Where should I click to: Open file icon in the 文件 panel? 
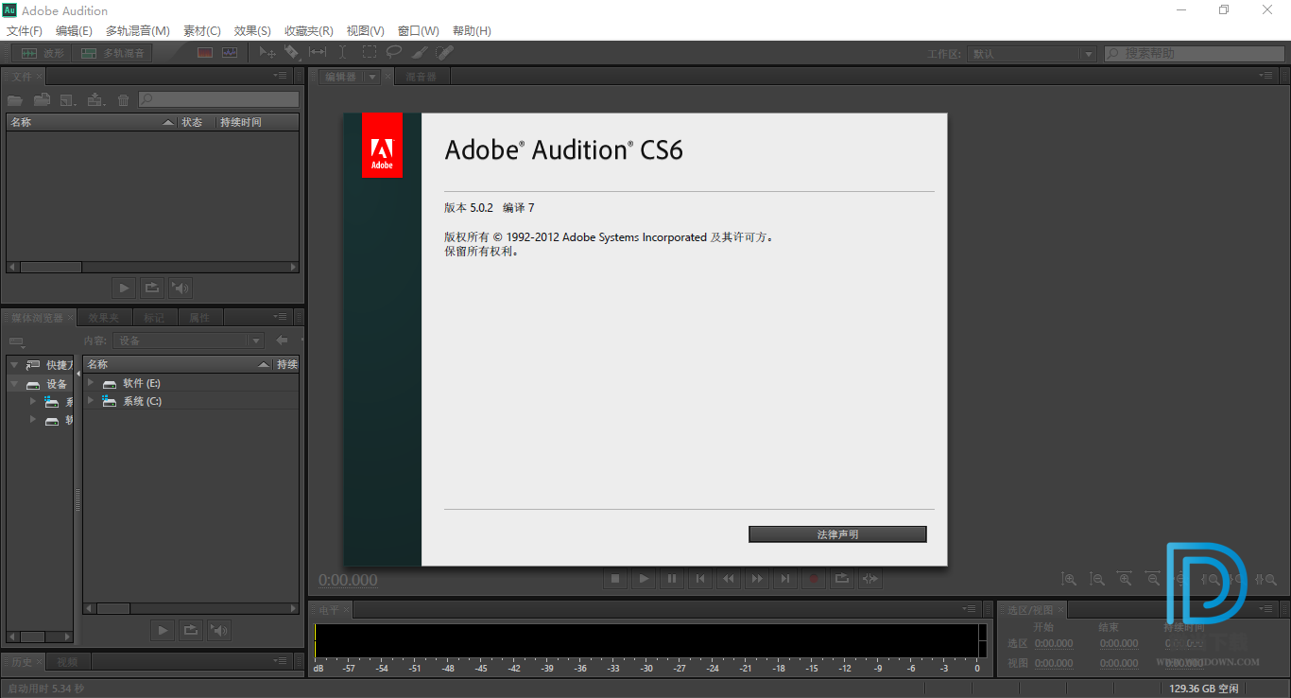click(15, 99)
